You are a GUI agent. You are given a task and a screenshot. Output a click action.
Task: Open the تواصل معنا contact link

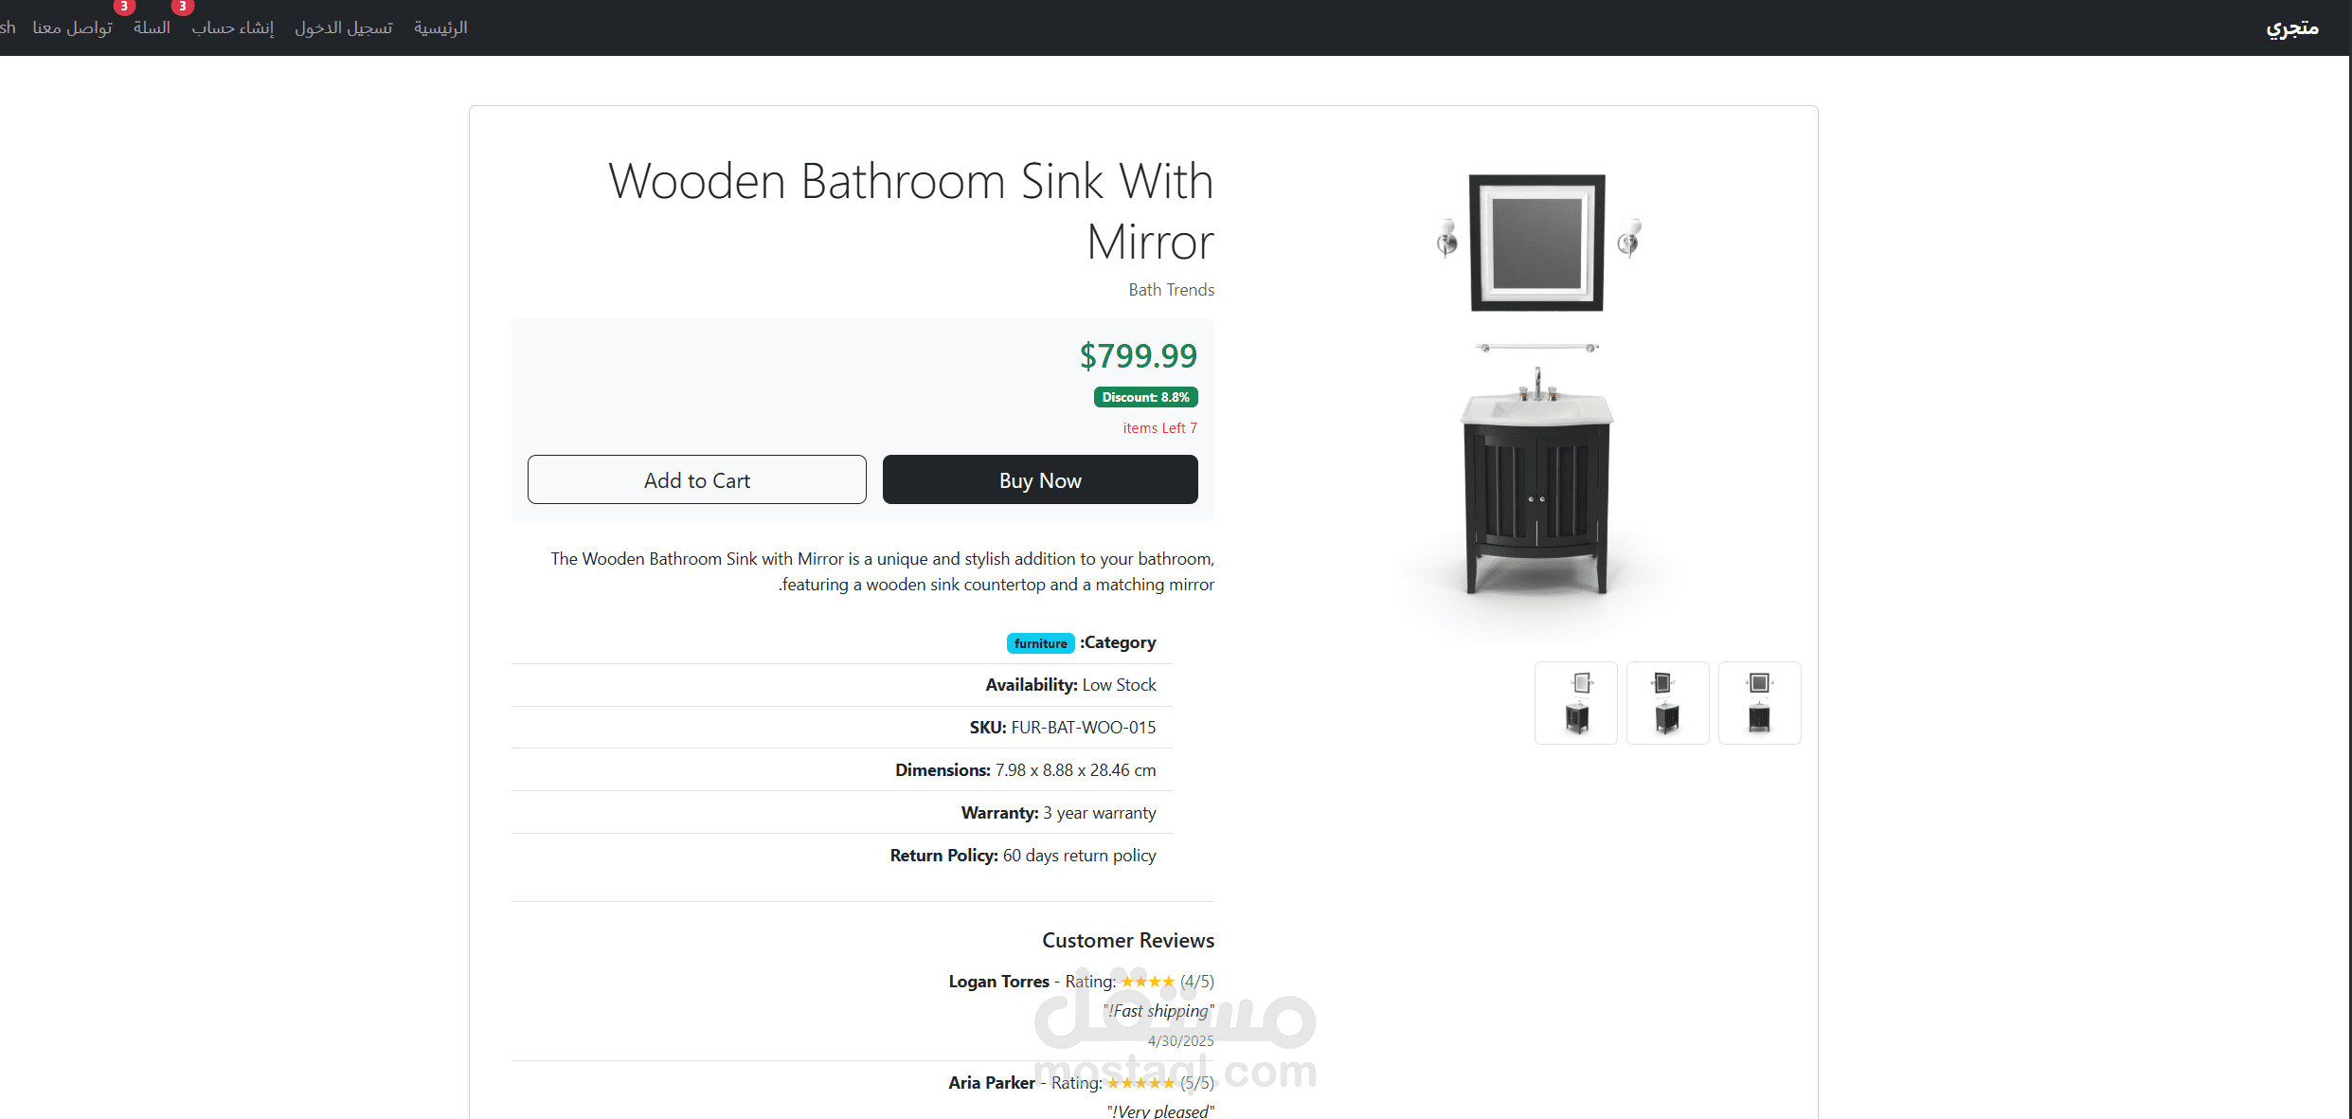(x=72, y=27)
